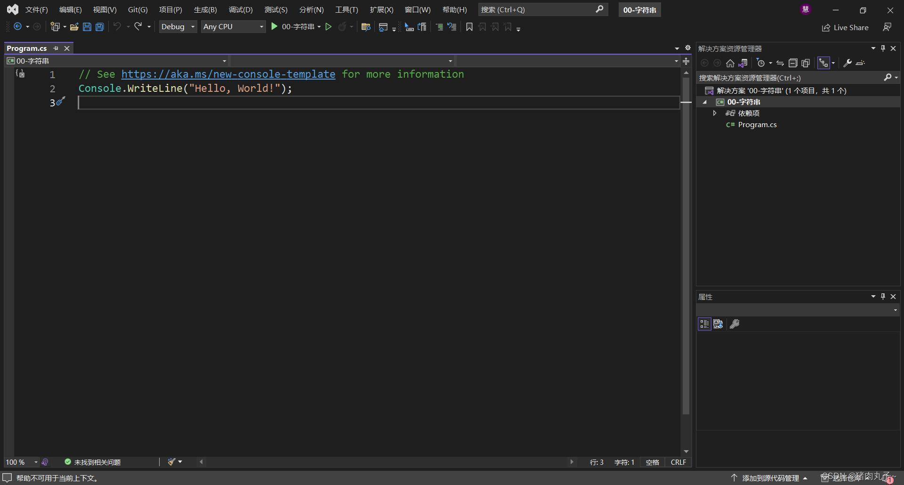Save the current file with single disk icon
The height and width of the screenshot is (485, 904).
(87, 27)
